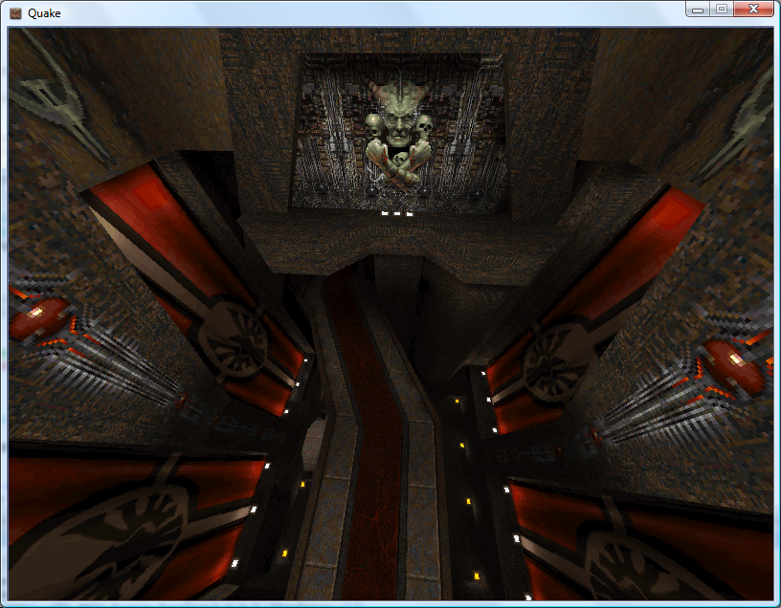Click the skull left of the demon face
Image resolution: width=781 pixels, height=608 pixels.
(372, 123)
